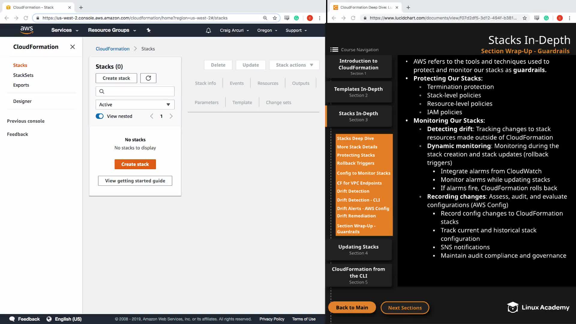Click the zoom magnifier icon in address bar
Image resolution: width=576 pixels, height=324 pixels.
tap(265, 18)
